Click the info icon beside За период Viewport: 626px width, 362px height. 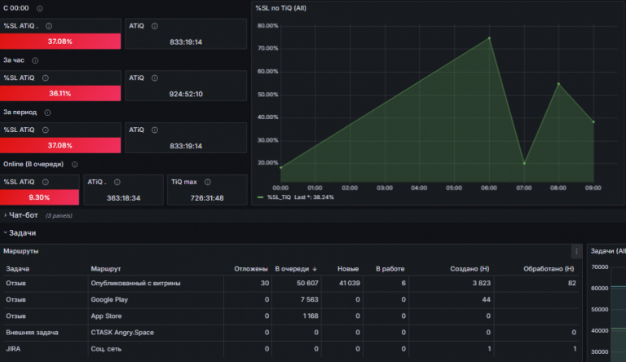pos(47,113)
